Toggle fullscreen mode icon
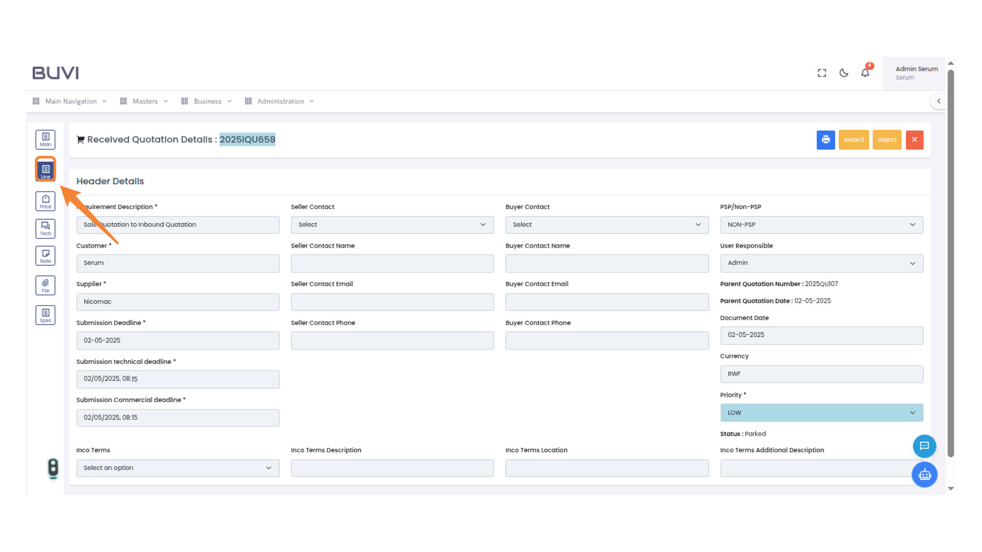The height and width of the screenshot is (552, 982). (822, 73)
